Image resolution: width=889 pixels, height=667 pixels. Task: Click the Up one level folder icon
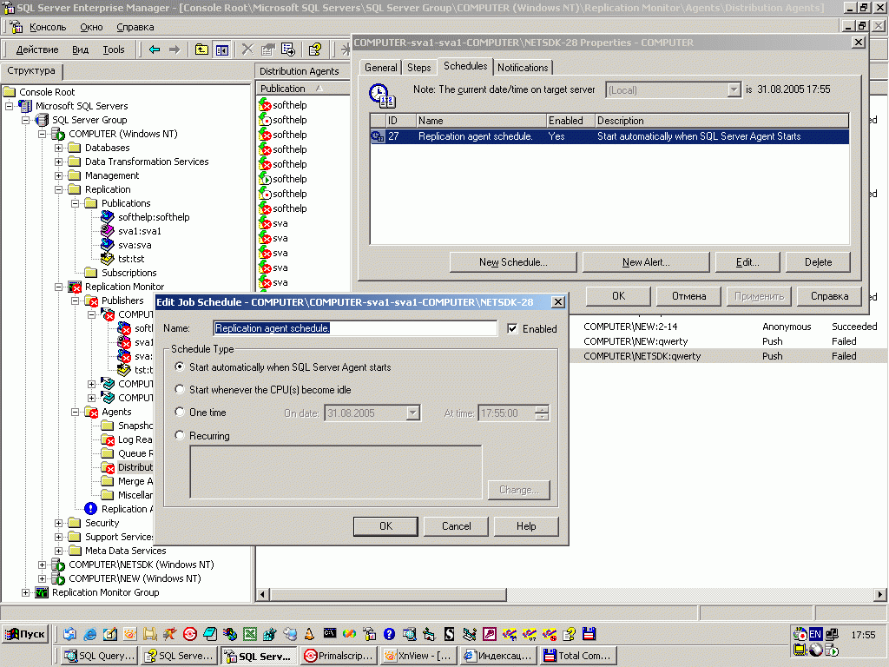tap(201, 50)
